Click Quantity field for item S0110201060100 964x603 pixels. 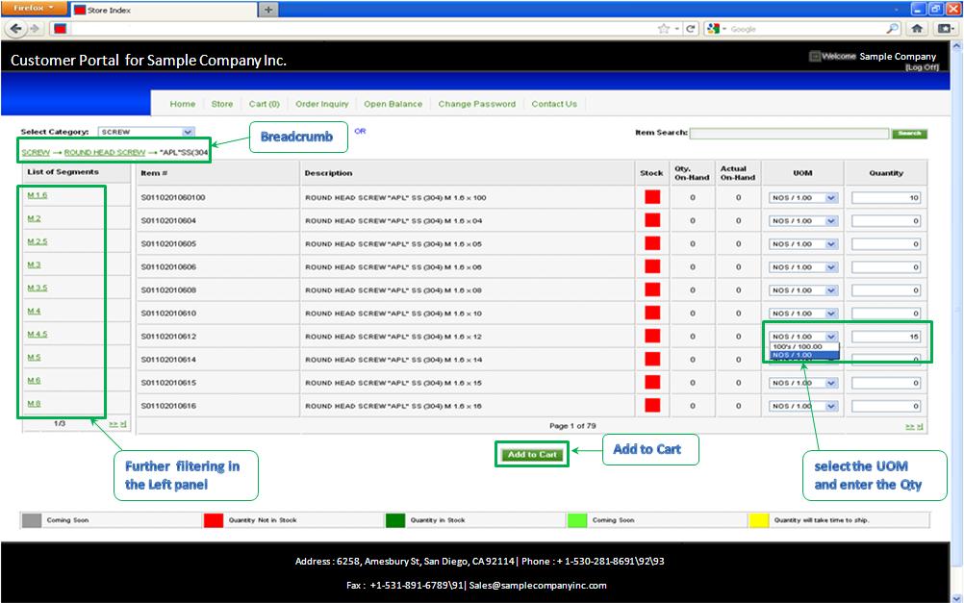(886, 198)
